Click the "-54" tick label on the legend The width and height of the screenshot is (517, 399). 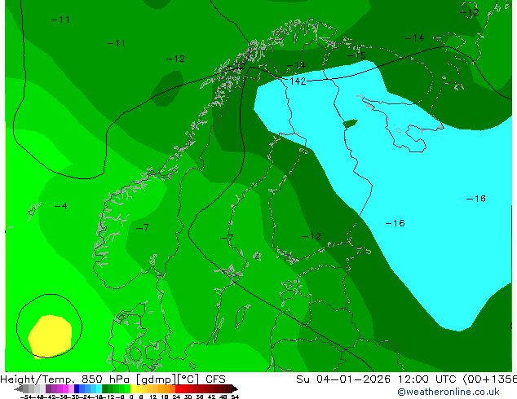(x=26, y=397)
